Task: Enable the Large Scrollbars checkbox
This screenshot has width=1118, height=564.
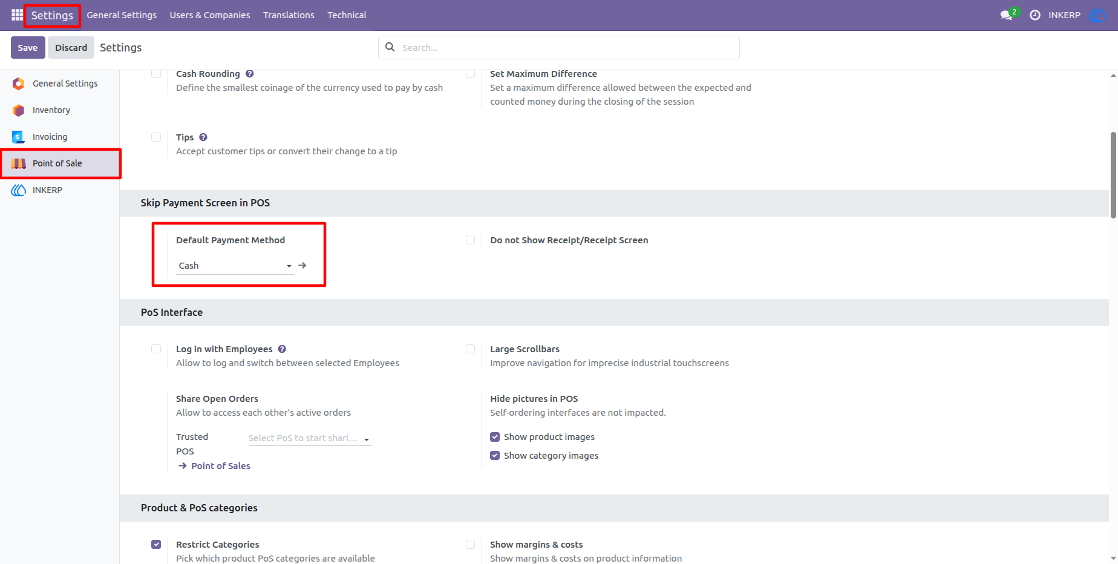Action: click(470, 349)
